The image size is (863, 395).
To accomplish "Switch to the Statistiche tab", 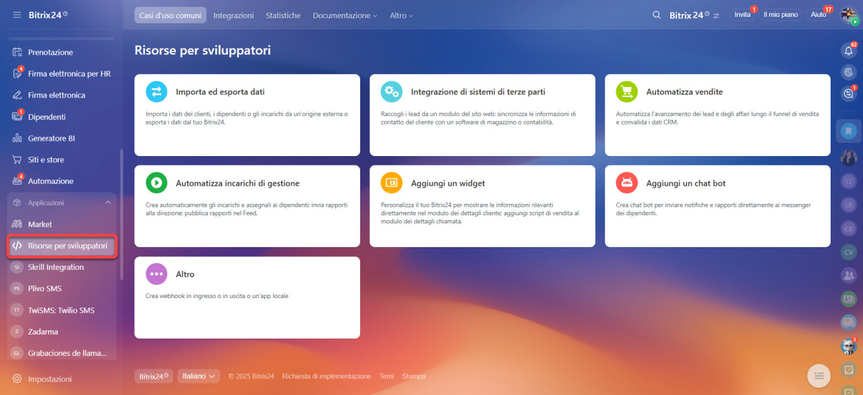I will point(283,15).
